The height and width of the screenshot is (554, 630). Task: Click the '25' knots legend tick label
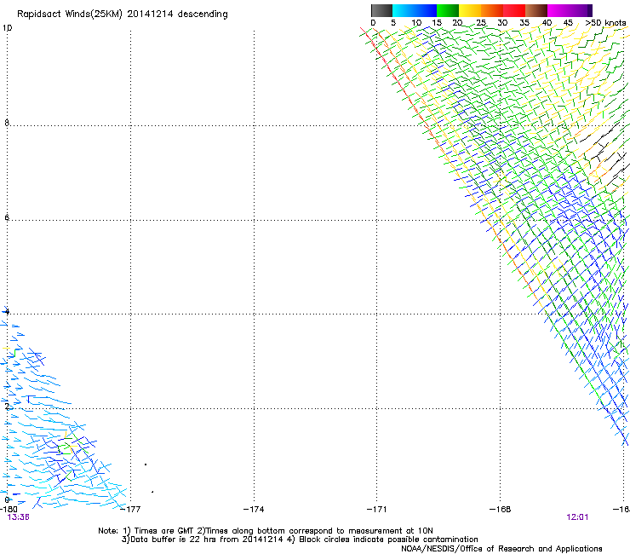(x=481, y=22)
